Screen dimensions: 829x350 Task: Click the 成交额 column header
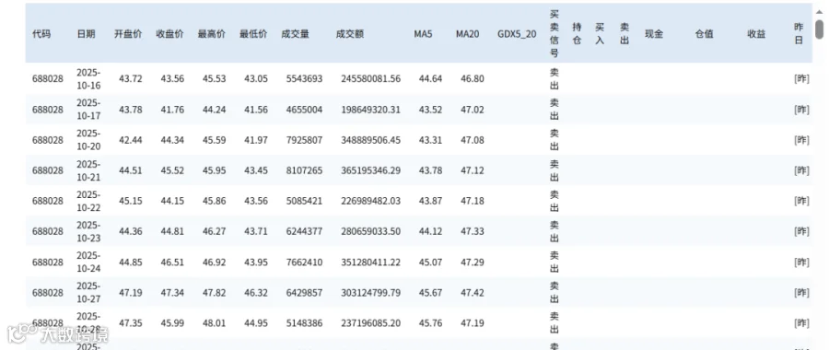coord(349,34)
